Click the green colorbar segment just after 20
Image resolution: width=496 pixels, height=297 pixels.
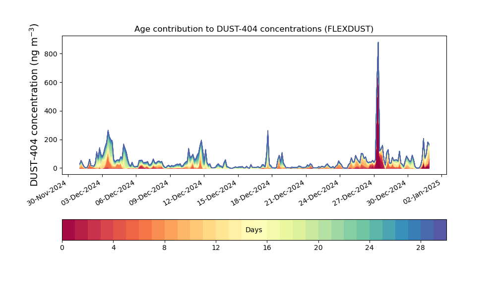(324, 230)
